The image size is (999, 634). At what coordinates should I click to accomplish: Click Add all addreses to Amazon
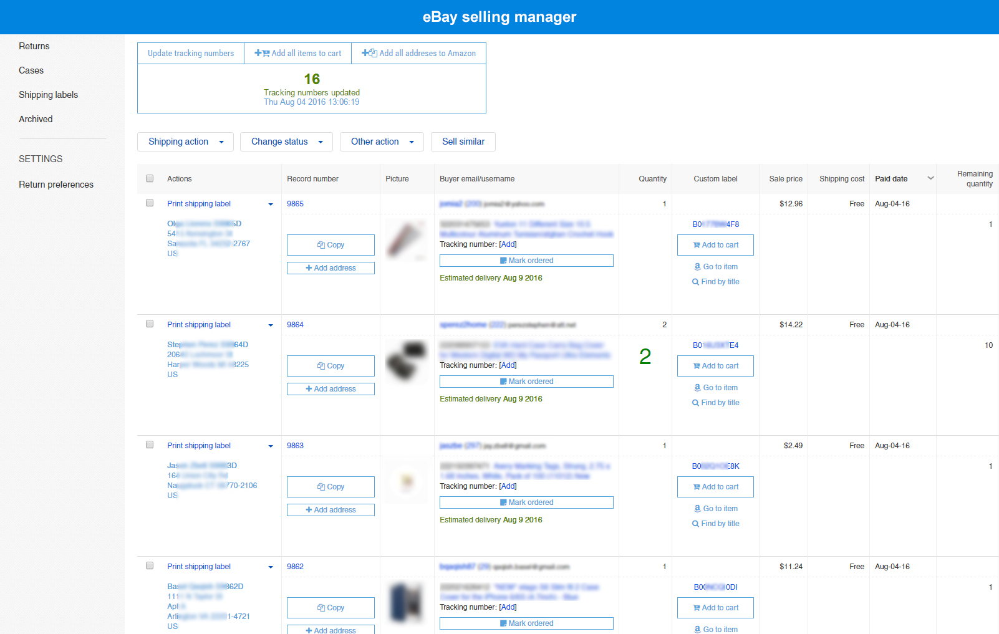click(419, 54)
